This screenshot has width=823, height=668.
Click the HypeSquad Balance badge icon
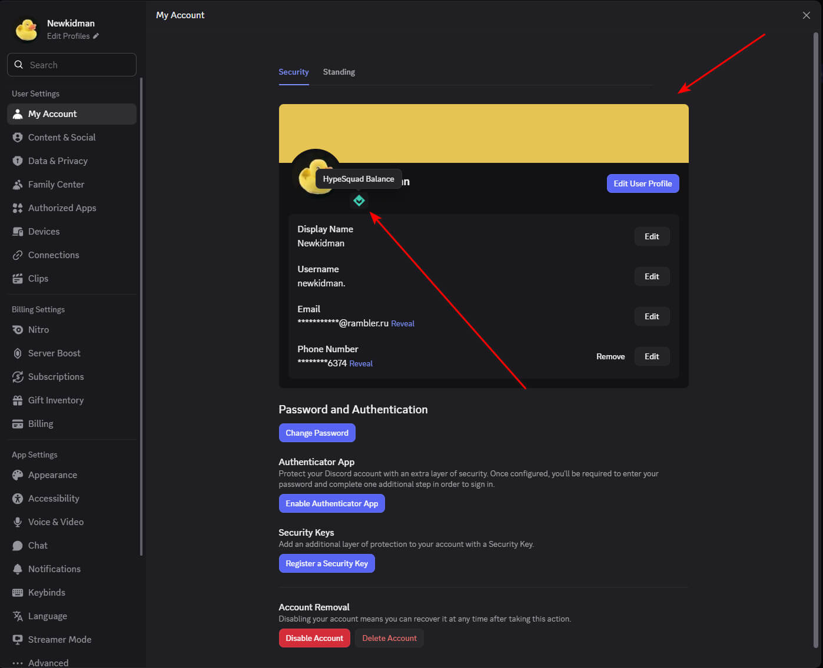point(359,201)
